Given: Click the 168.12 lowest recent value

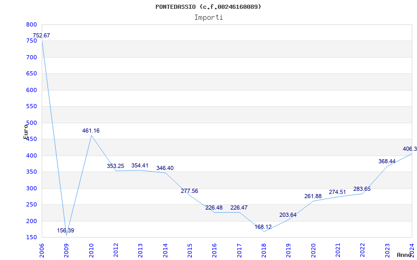Looking at the screenshot, I should [263, 227].
